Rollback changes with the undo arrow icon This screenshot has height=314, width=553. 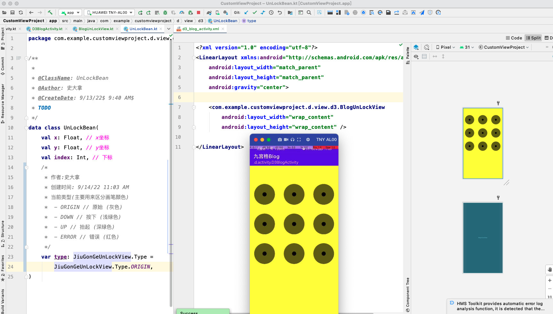[280, 12]
